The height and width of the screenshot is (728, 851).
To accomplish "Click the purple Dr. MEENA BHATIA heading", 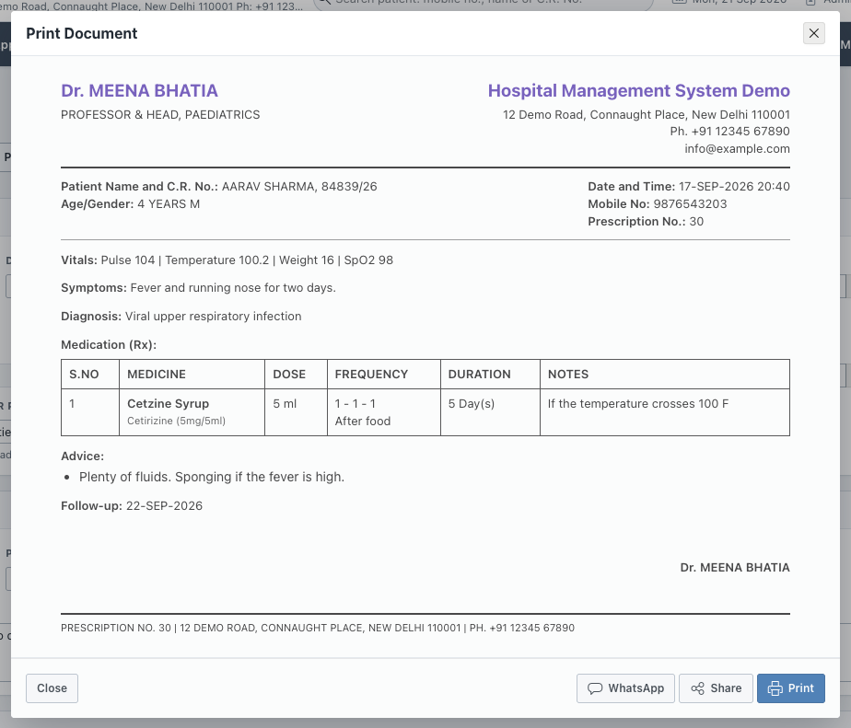I will (x=139, y=90).
